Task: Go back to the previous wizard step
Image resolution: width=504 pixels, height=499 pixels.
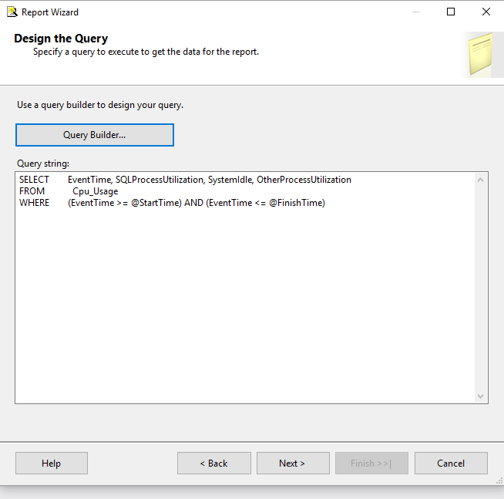Action: [214, 464]
